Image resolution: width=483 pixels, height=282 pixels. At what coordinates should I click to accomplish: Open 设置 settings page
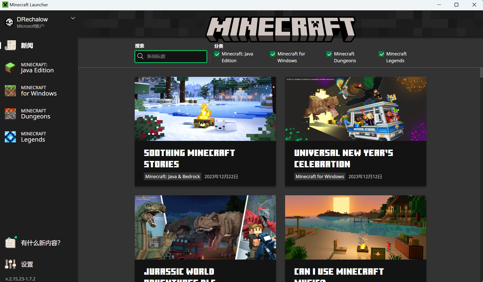tap(39, 264)
